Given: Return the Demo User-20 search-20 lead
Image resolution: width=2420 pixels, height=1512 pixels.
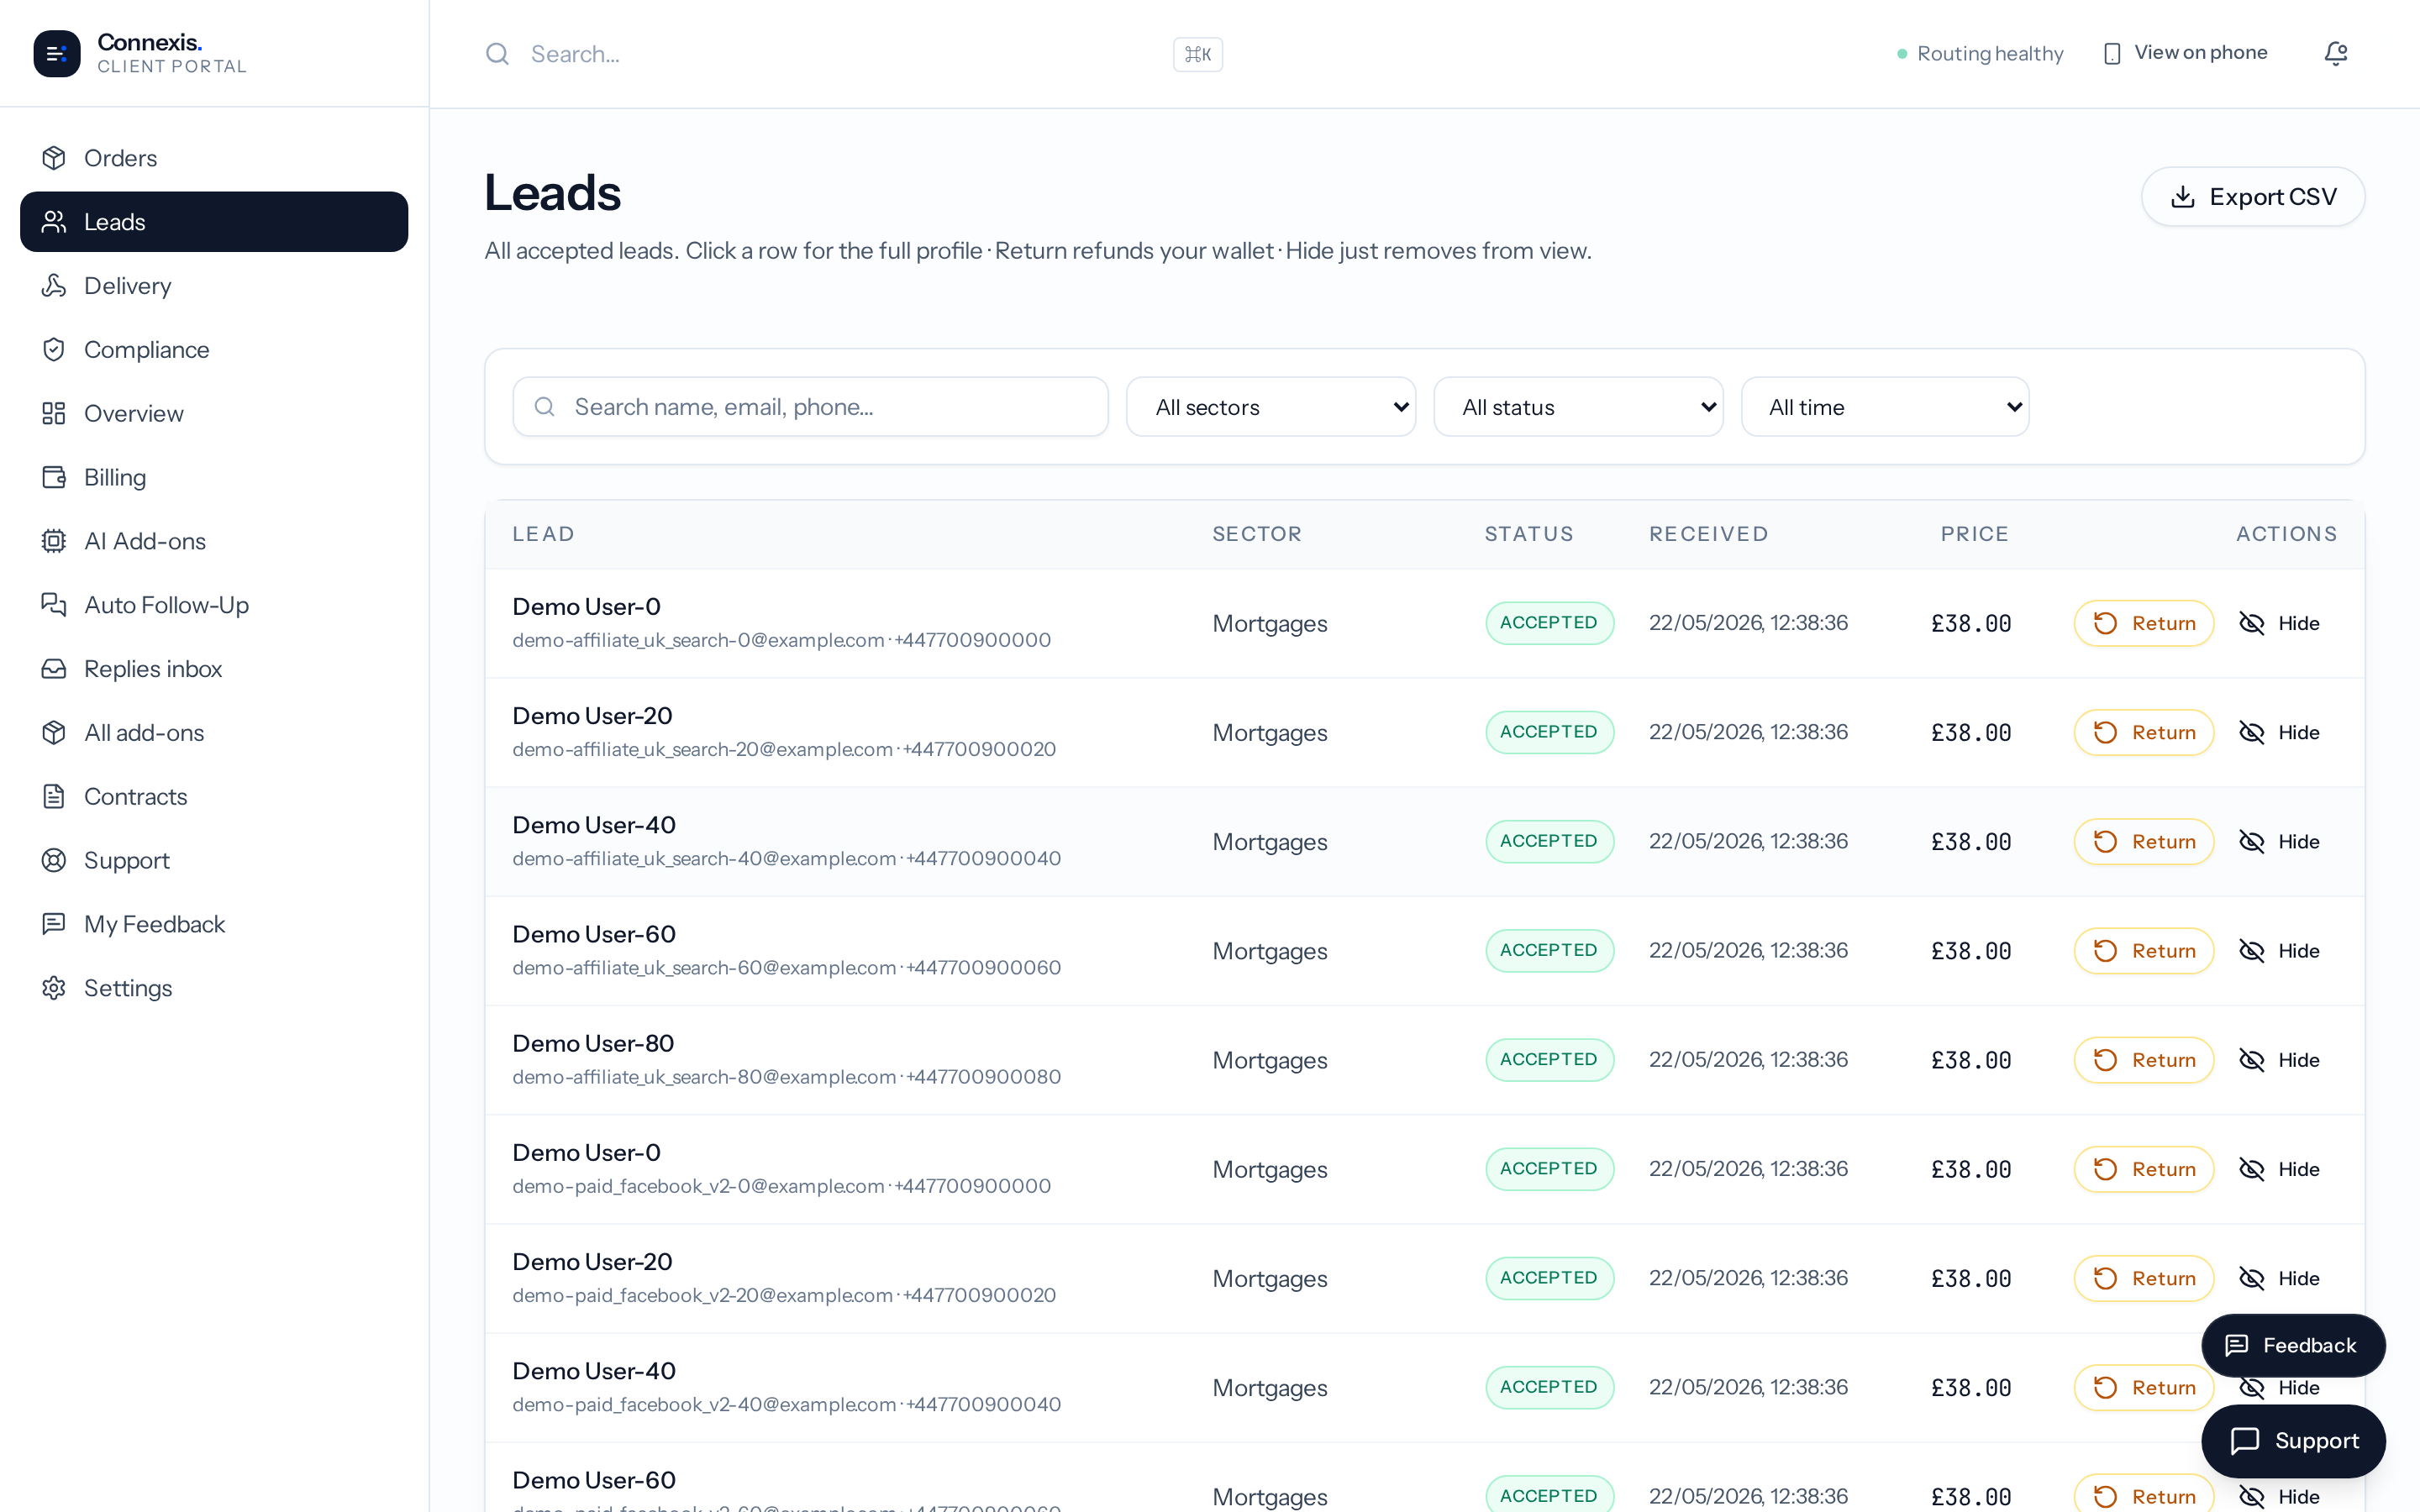Looking at the screenshot, I should tap(2144, 733).
